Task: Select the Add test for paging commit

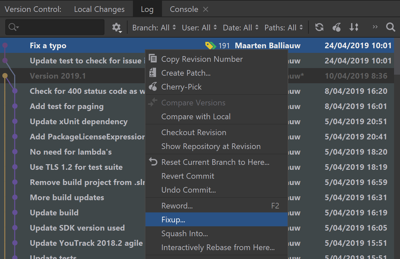Action: pyautogui.click(x=66, y=106)
